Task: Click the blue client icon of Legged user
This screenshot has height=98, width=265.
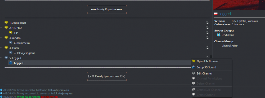Action: (11, 63)
